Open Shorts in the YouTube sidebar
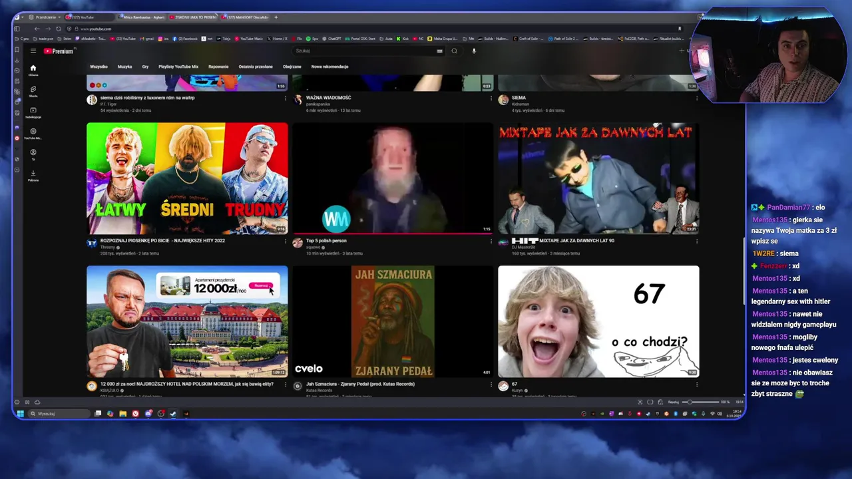 coord(33,91)
